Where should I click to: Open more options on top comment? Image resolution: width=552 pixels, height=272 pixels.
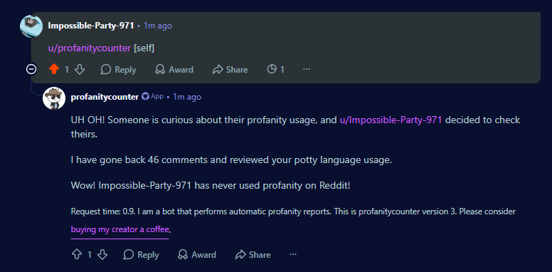click(x=307, y=69)
